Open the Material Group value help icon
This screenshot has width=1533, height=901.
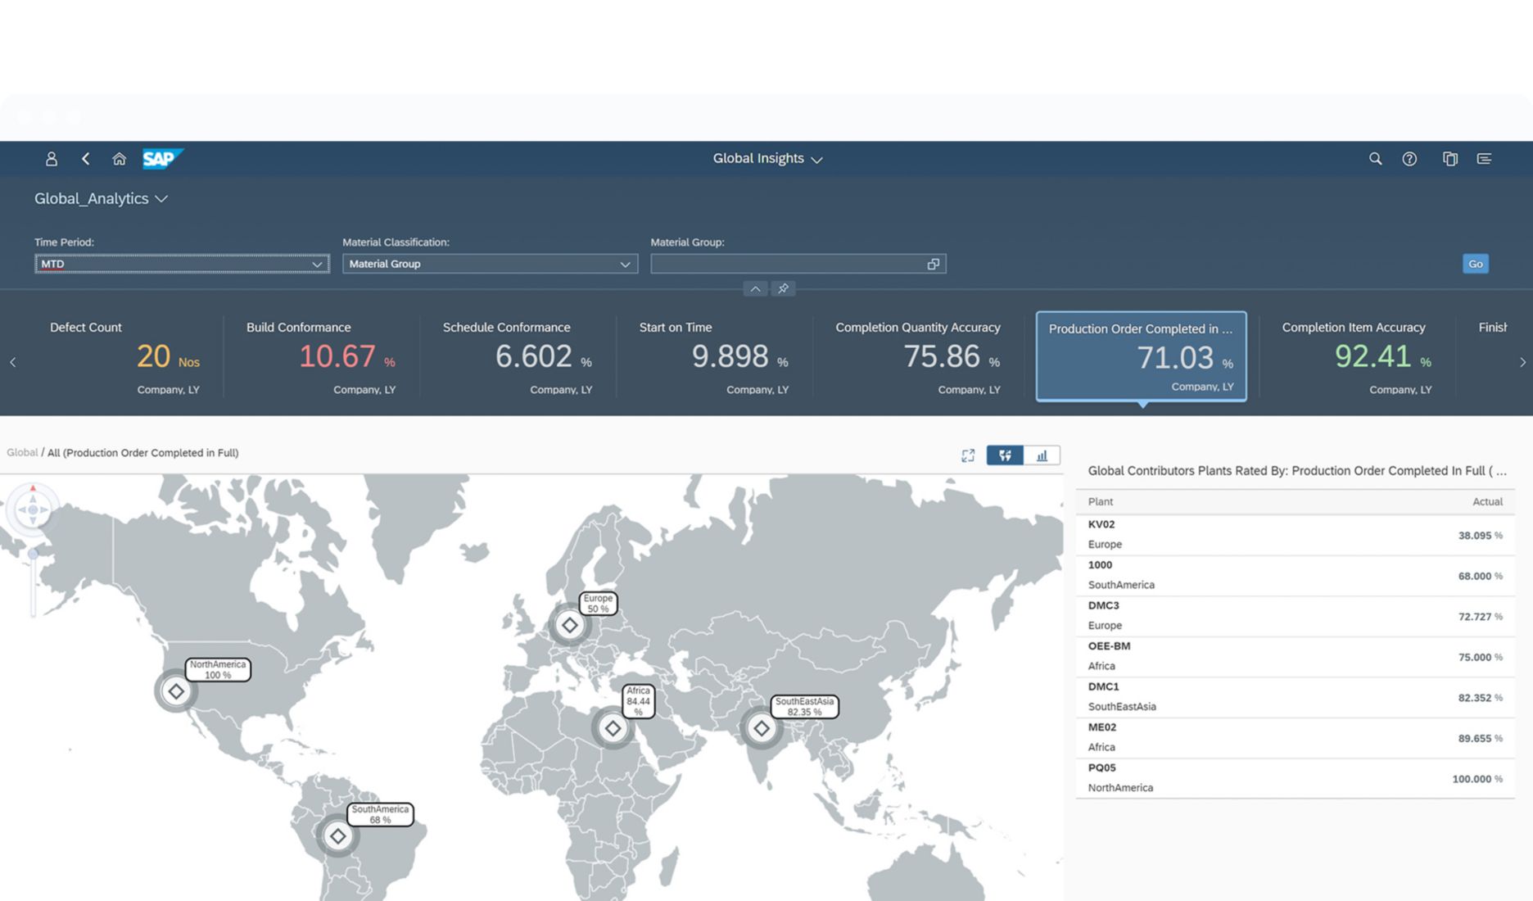click(933, 264)
